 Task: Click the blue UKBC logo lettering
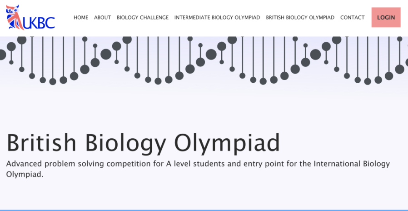(39, 23)
